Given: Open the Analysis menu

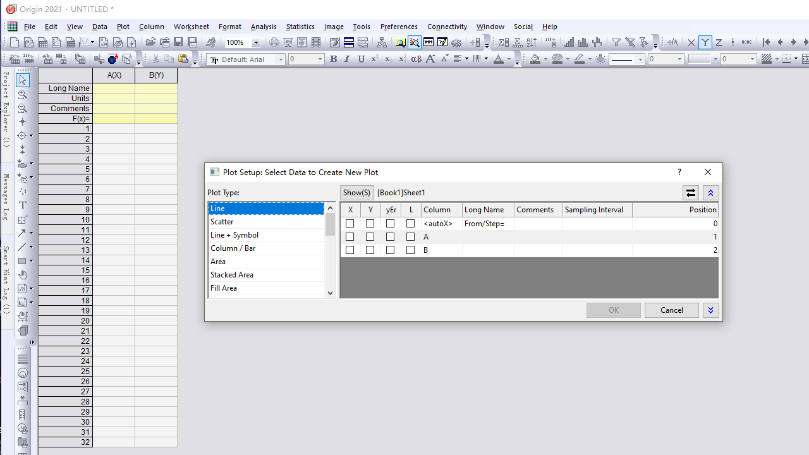Looking at the screenshot, I should click(x=264, y=27).
